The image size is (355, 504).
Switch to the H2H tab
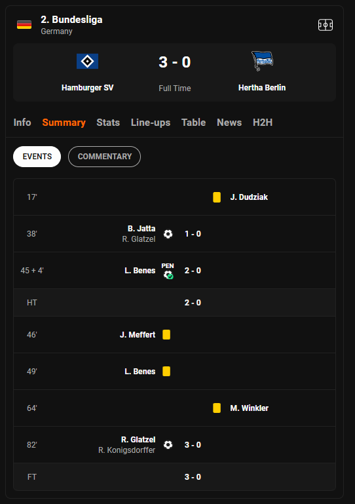(263, 123)
